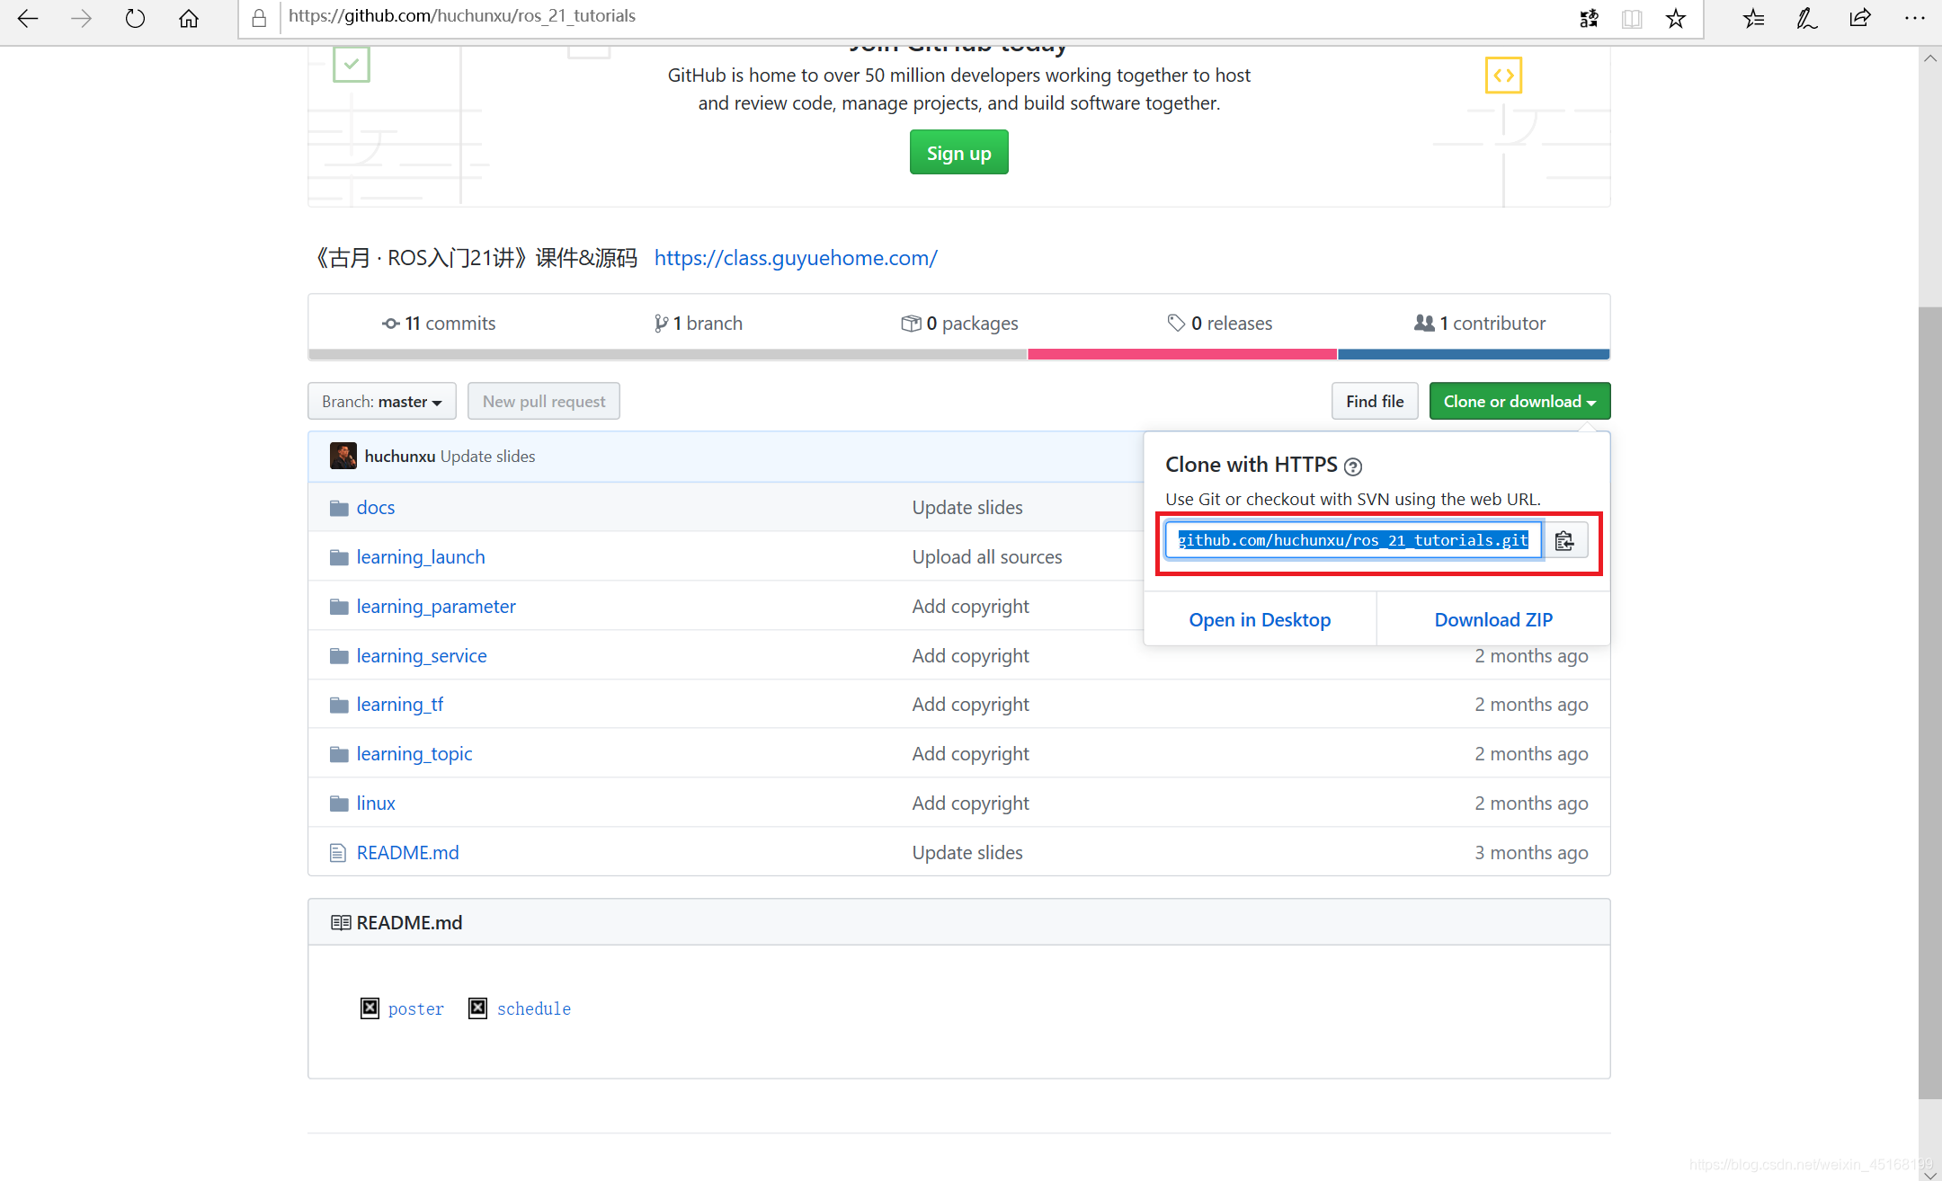Viewport: 1942px width, 1181px height.
Task: Open the browser settings and more menu
Action: (1914, 18)
